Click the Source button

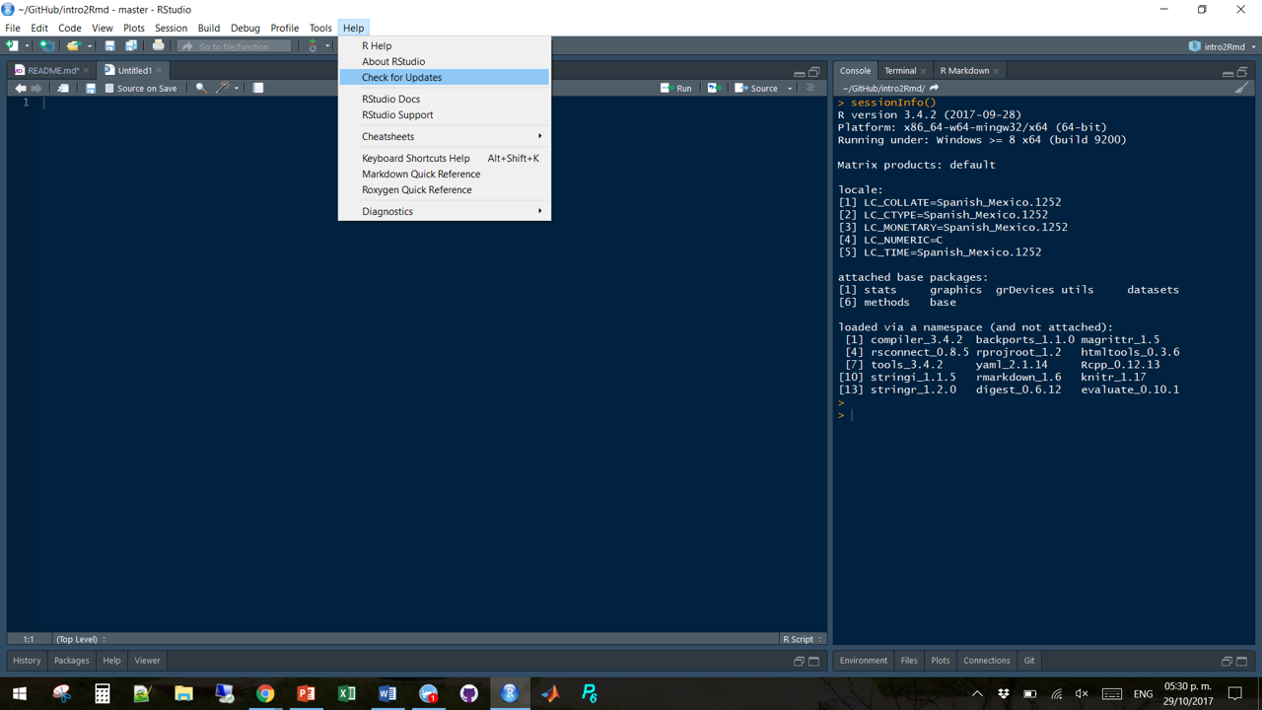tap(756, 89)
